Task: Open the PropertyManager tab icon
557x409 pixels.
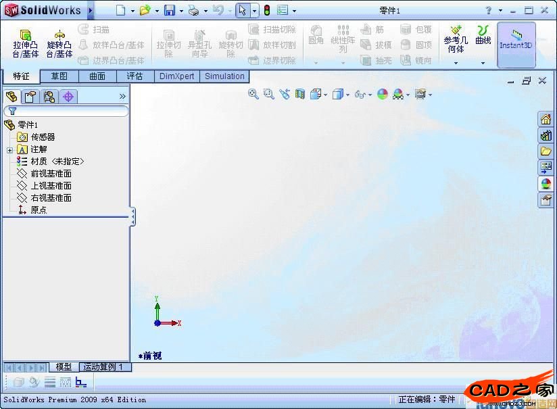Action: point(30,97)
